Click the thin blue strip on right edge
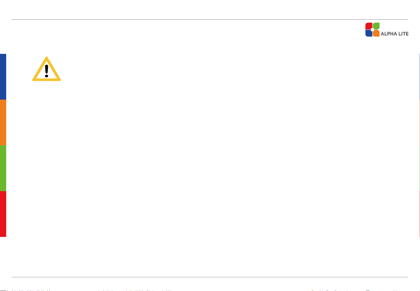The width and height of the screenshot is (420, 291). pos(419,77)
